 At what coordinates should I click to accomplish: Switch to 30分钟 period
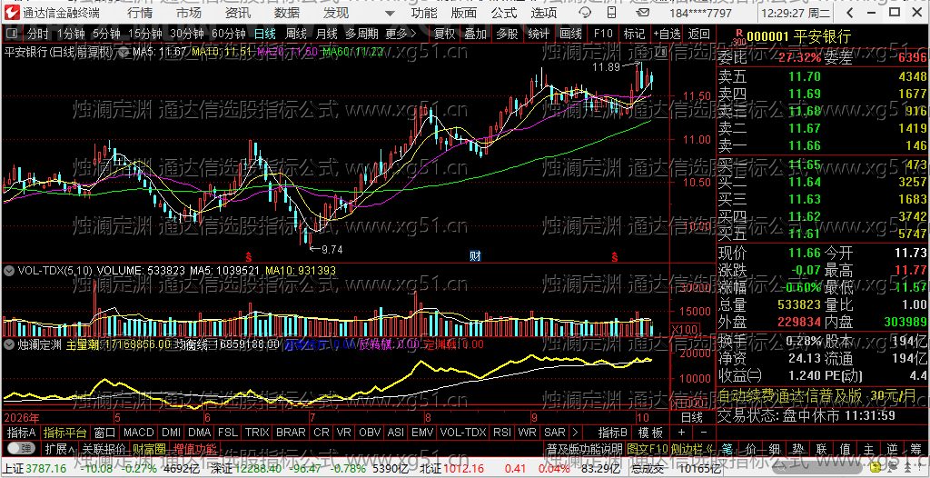coord(187,34)
